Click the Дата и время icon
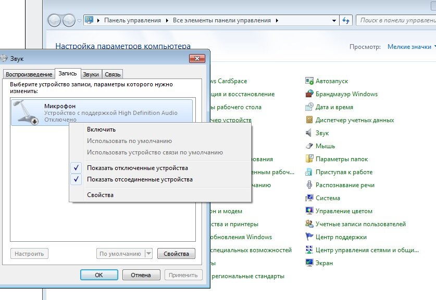 click(x=309, y=107)
